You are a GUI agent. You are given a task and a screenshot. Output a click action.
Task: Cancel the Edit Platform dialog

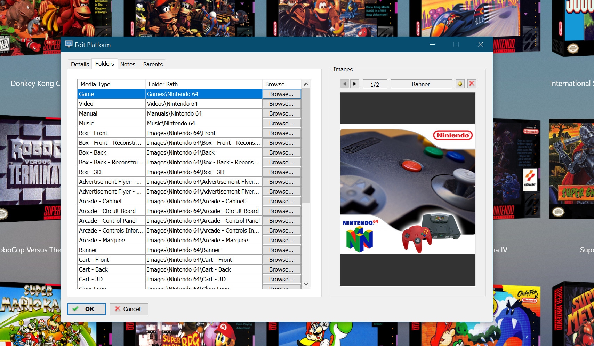tap(129, 309)
